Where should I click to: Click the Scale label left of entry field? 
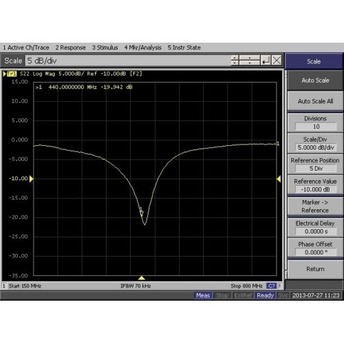[x=13, y=61]
